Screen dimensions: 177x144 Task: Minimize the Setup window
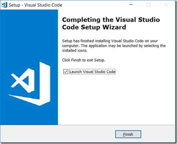pos(131,5)
